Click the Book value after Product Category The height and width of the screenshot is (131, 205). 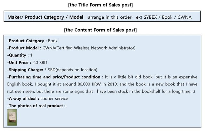(53, 41)
